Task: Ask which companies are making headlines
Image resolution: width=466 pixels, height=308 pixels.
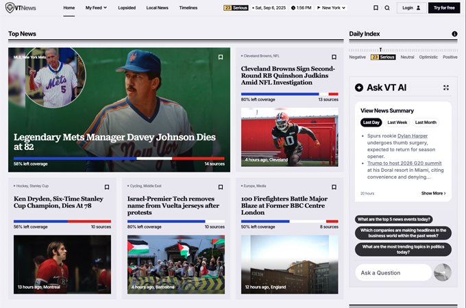Action: tap(403, 233)
